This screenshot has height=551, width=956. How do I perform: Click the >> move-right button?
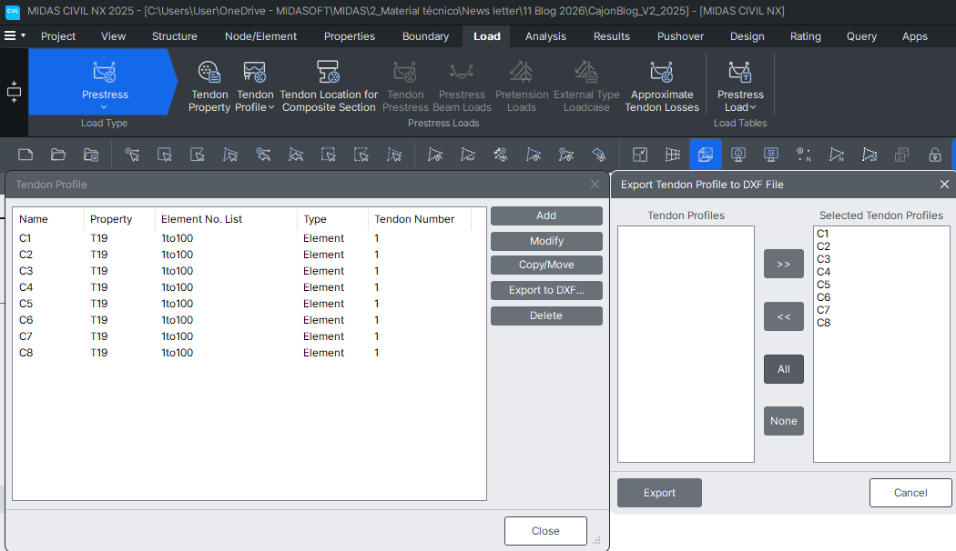click(783, 264)
